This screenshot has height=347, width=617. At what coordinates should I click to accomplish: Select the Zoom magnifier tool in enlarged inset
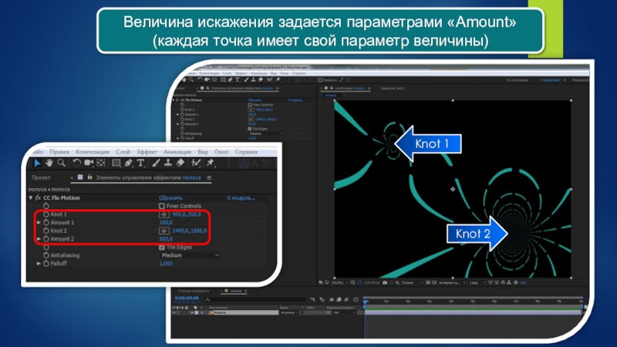tap(61, 163)
